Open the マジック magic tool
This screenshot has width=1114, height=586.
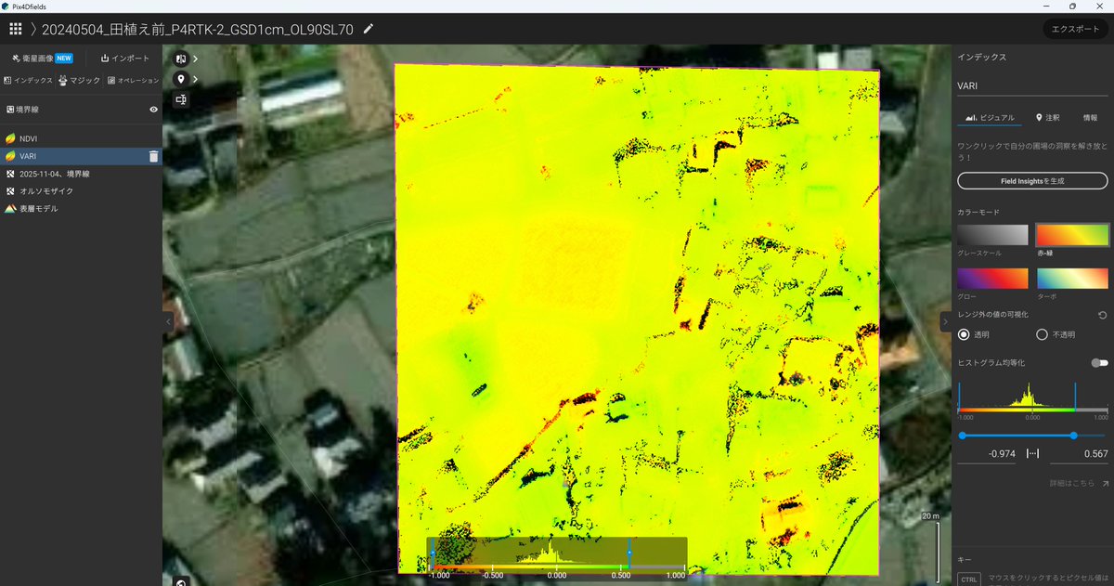[x=79, y=81]
